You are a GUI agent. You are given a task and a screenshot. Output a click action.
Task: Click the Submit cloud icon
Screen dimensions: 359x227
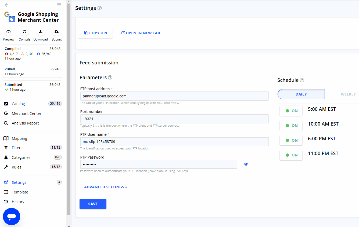(56, 32)
